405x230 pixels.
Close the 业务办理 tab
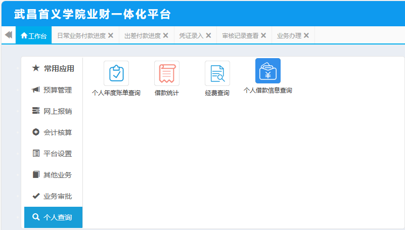(x=306, y=36)
